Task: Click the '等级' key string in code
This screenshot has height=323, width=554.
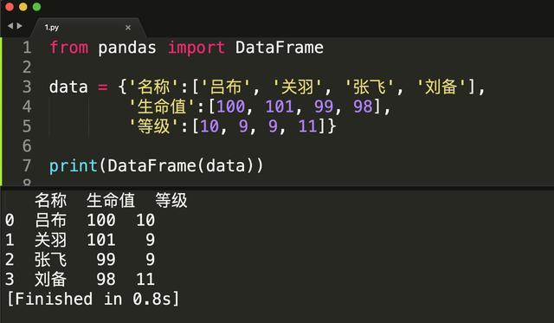Action: (x=154, y=126)
